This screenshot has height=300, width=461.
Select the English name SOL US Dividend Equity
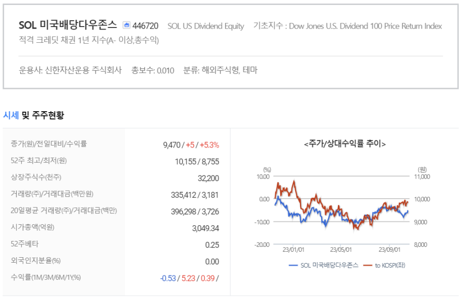click(x=206, y=26)
